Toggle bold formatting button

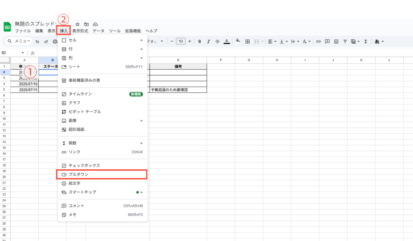pyautogui.click(x=200, y=41)
